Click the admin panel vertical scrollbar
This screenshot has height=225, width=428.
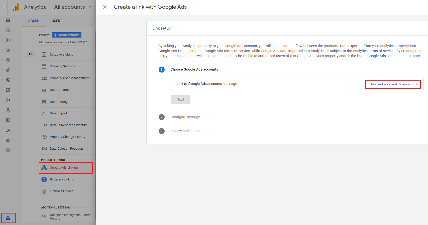coord(95,125)
